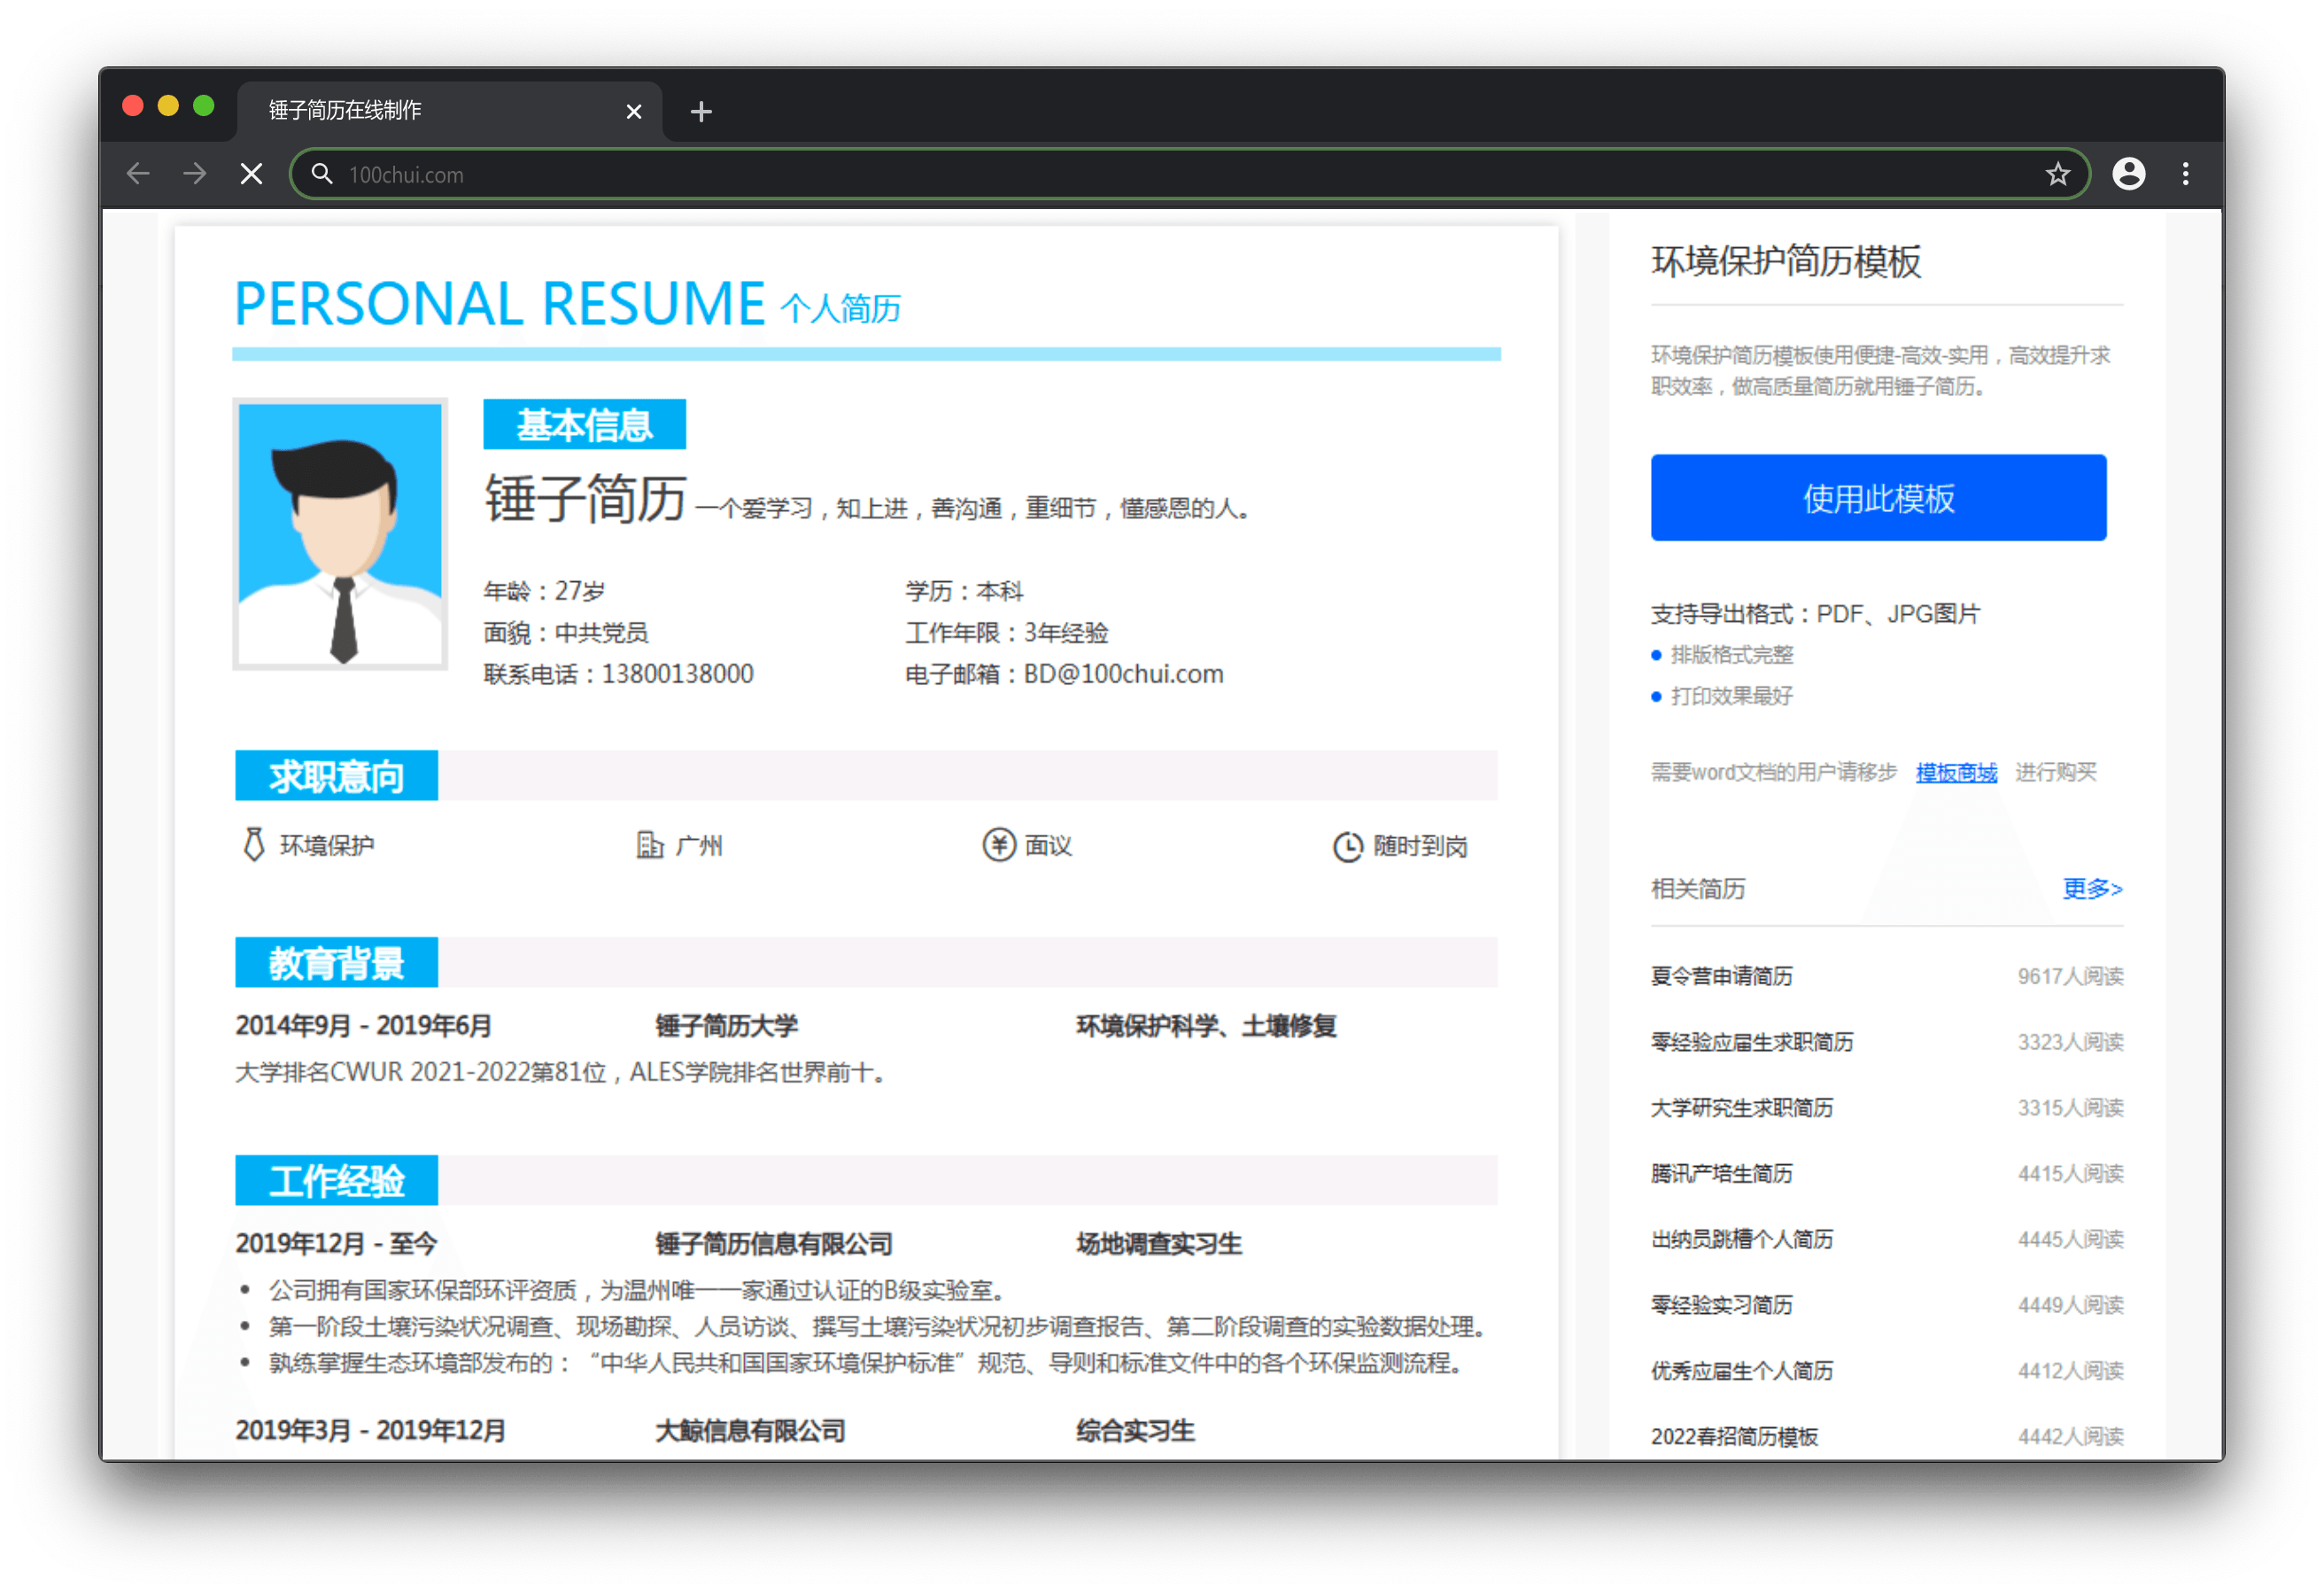Screen dimensions: 2324x1593
Task: Click 学历：本科 text
Action: 964,590
